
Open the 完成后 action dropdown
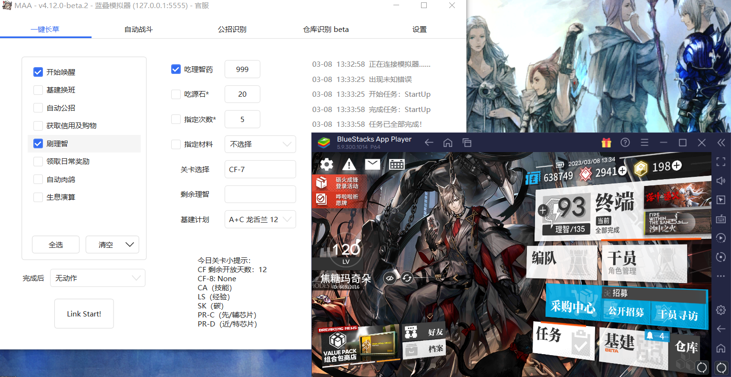(x=97, y=277)
